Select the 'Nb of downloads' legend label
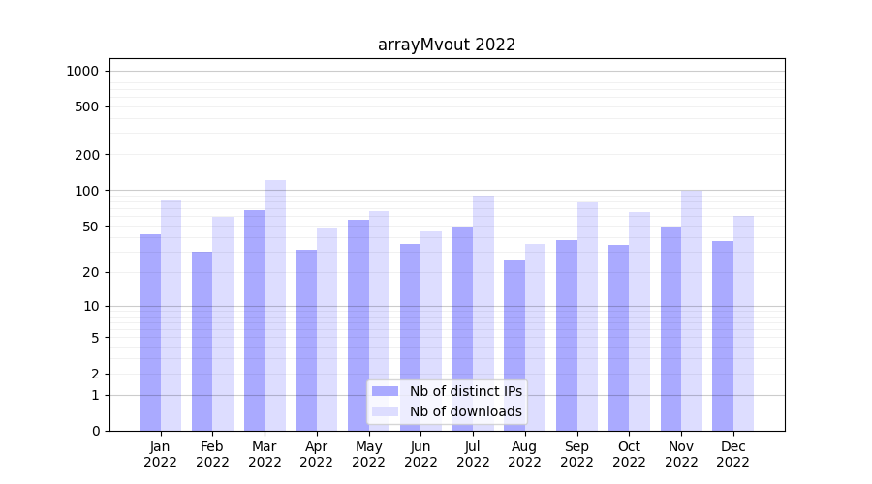Screen dimensions: 872x484 465,411
